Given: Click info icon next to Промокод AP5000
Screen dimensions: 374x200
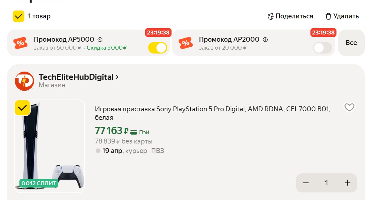Looking at the screenshot, I should click(x=100, y=40).
